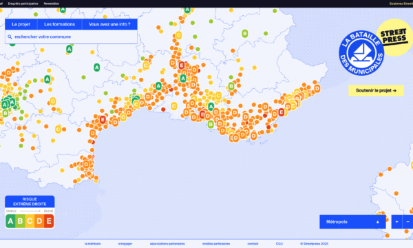
Task: Select the red E marker on the eastern coast
Action: [281, 112]
